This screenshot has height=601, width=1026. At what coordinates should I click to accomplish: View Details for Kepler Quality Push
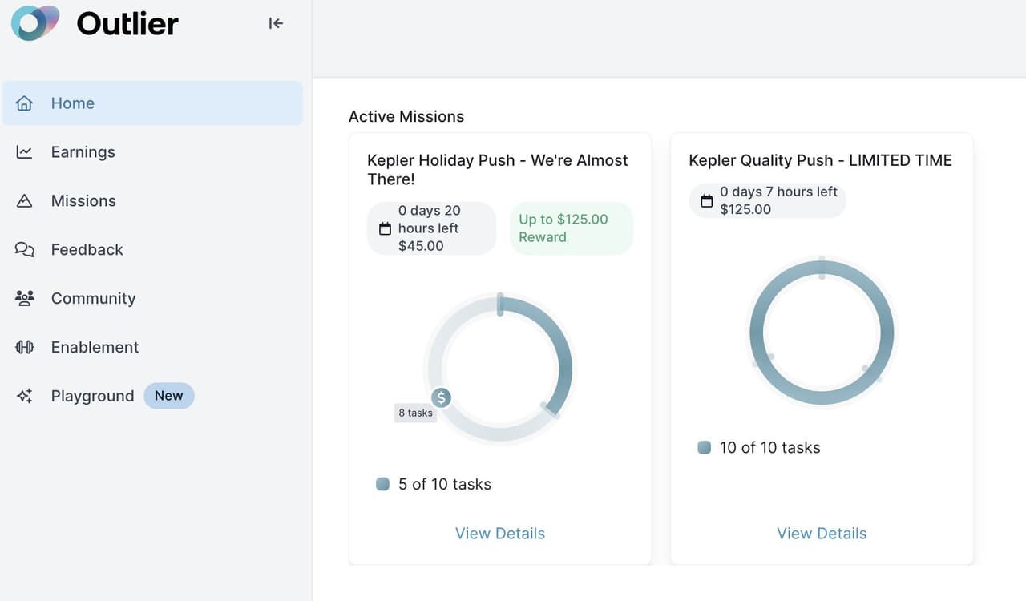(822, 534)
